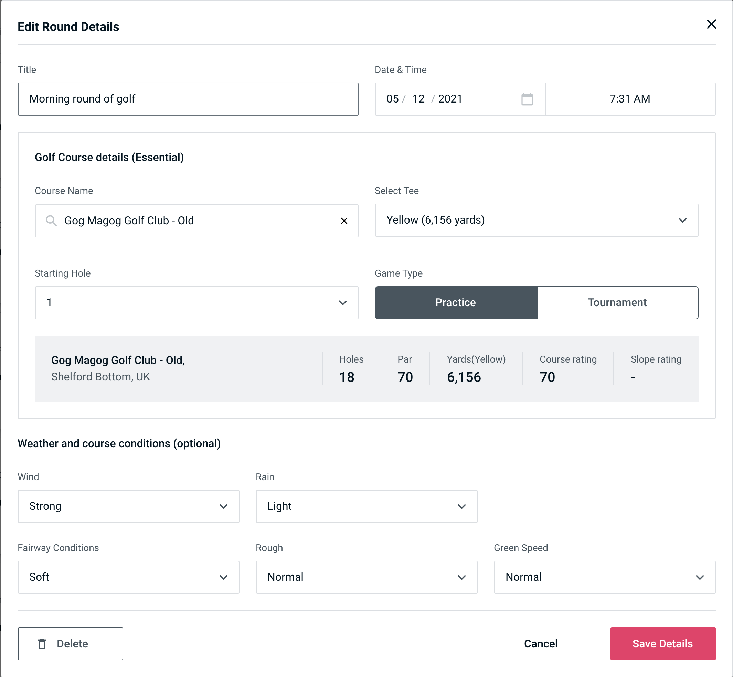Click the delete trash icon button

point(43,644)
